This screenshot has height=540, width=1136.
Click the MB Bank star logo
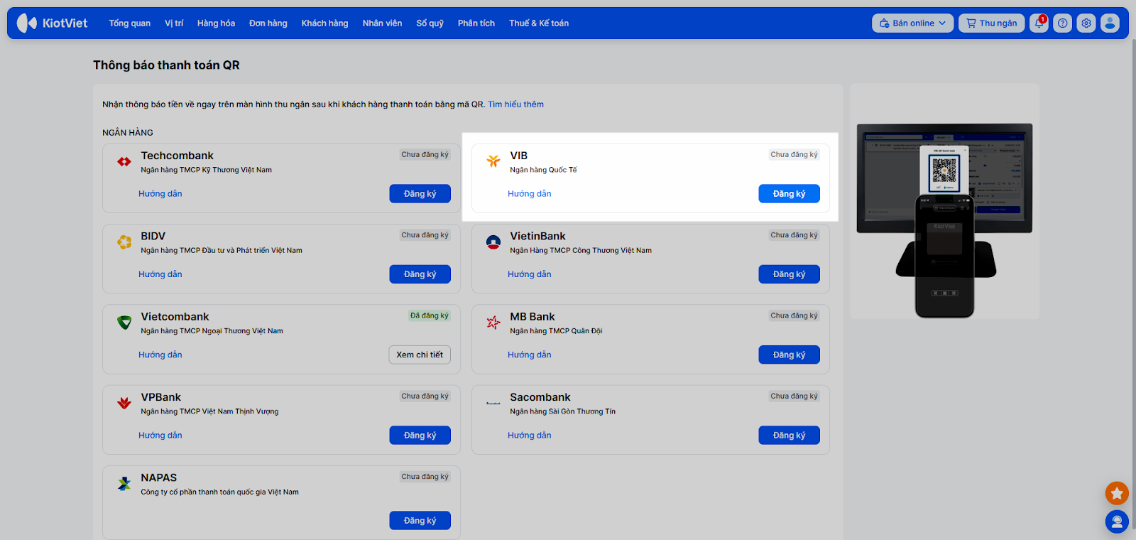coord(493,323)
